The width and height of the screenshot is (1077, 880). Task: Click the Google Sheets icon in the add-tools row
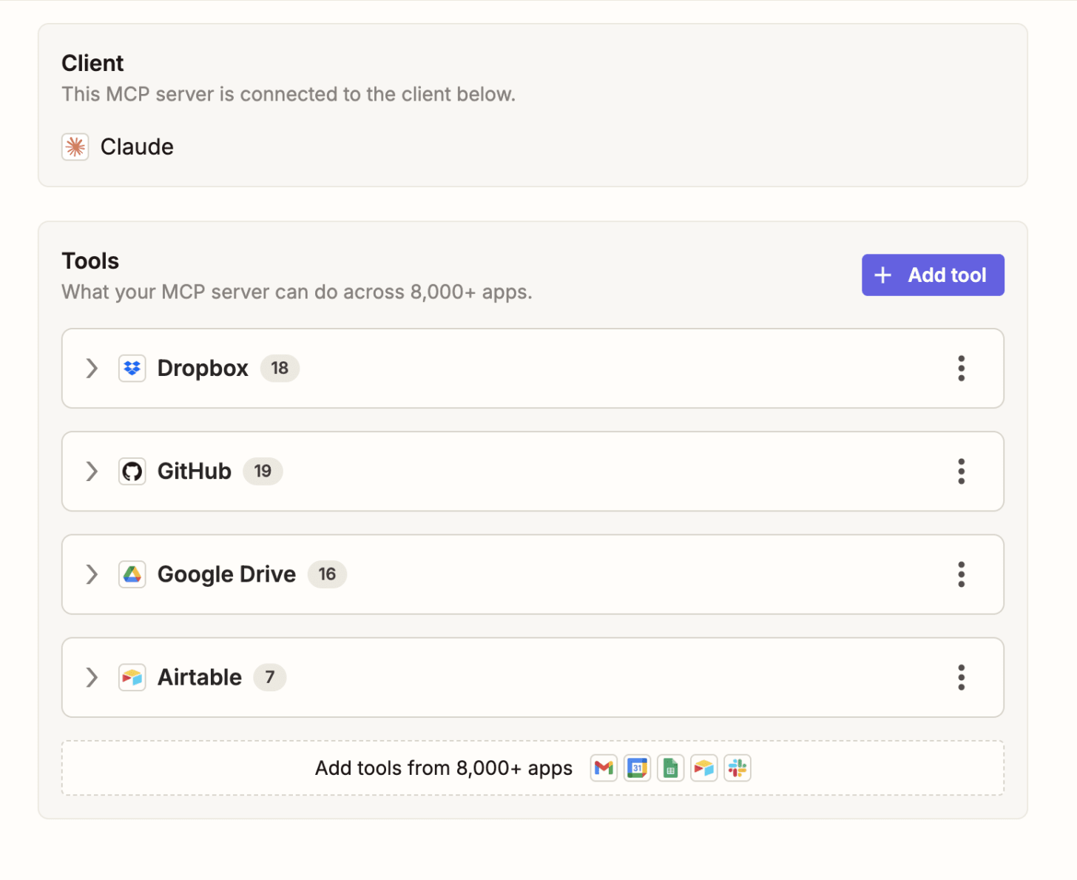(671, 768)
